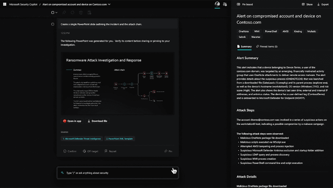Tick the select-all checkbox in the toolbar
This screenshot has width=333, height=188.
52,12
